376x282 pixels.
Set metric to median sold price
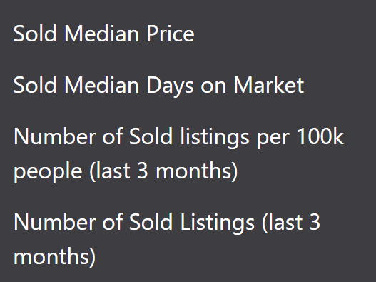pos(103,34)
